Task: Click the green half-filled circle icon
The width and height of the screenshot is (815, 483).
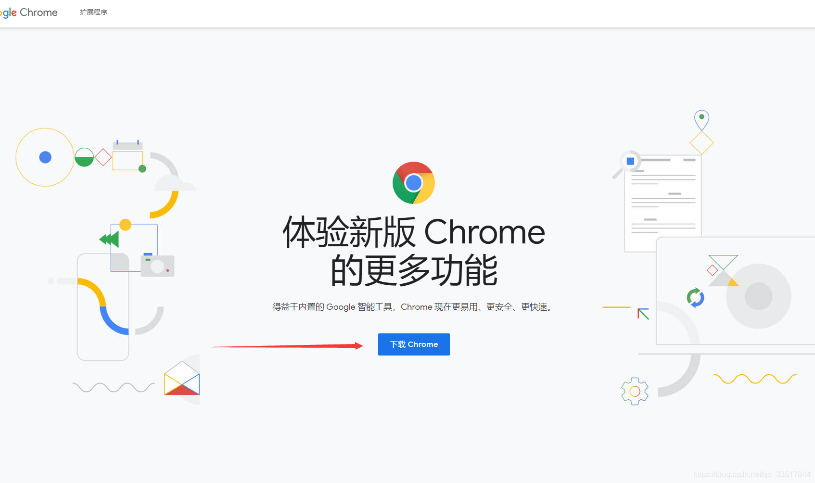Action: click(84, 157)
